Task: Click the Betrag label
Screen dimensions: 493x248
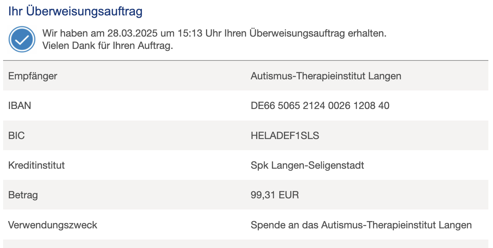Action: 23,195
